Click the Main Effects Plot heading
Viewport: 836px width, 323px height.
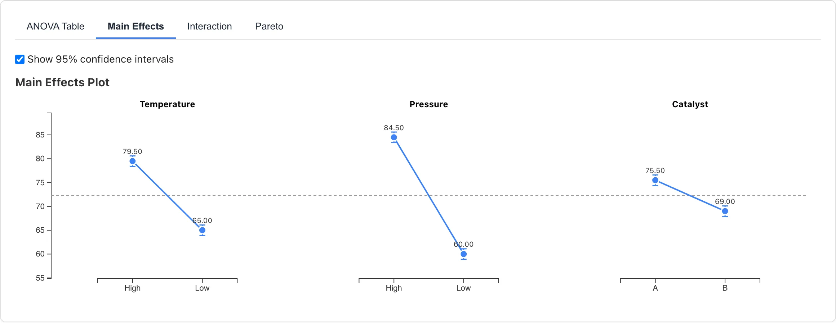[x=62, y=82]
